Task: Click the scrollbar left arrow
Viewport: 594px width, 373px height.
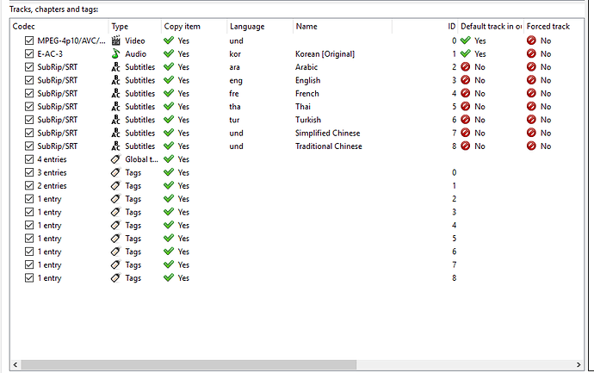Action: click(x=15, y=364)
